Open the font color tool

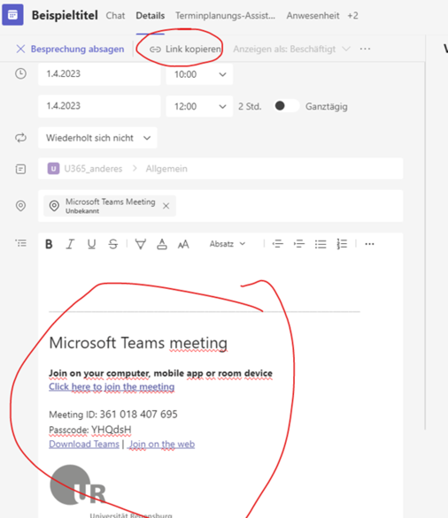162,244
